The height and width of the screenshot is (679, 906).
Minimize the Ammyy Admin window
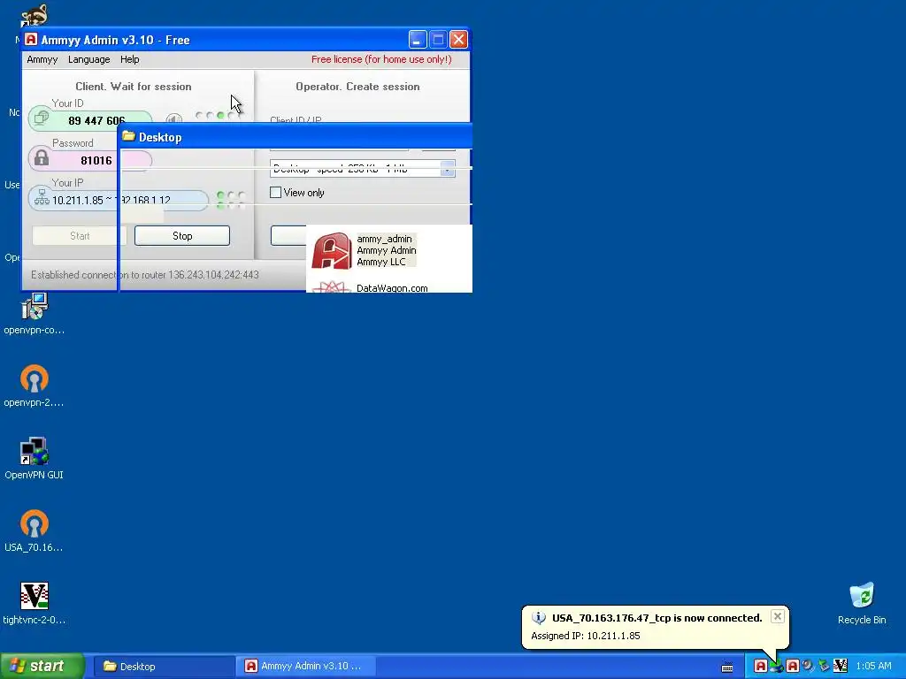[x=418, y=39]
